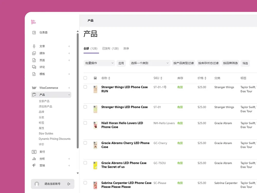Switch to the 已发布 (128) tab
257x193 pixels.
(x=110, y=48)
